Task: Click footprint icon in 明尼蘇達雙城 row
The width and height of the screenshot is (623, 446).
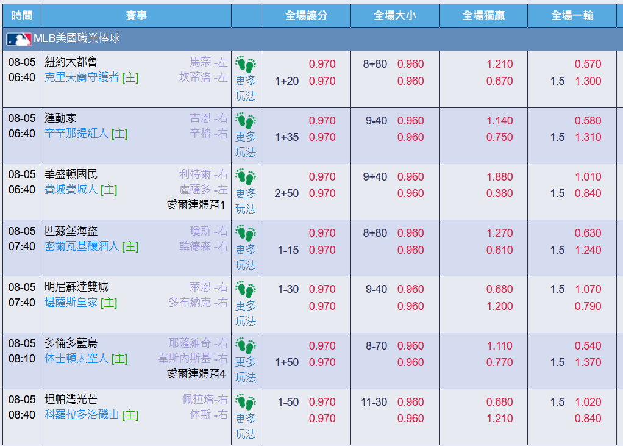Action: coord(246,289)
